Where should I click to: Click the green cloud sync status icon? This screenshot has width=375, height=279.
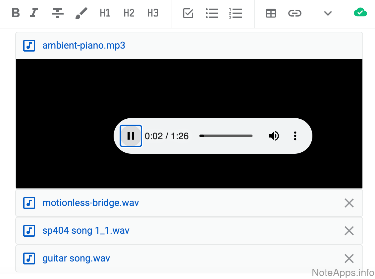tap(360, 13)
